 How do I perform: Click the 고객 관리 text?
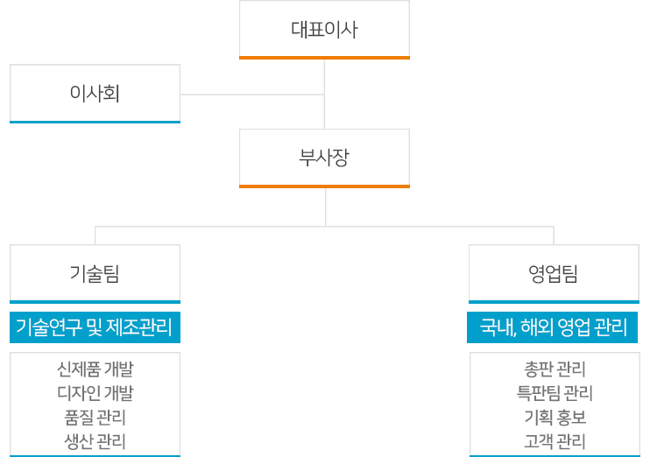[555, 441]
